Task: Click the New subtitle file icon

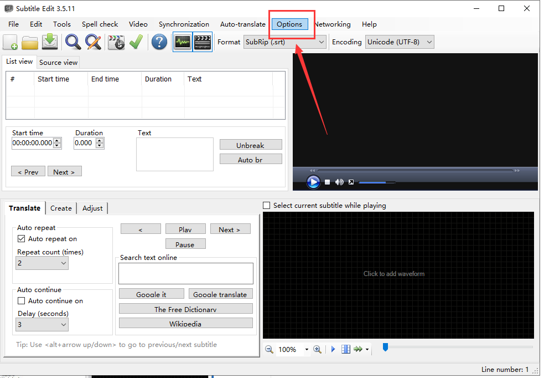Action: tap(11, 42)
